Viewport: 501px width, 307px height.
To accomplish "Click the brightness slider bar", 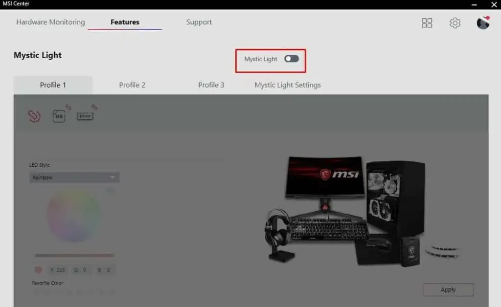I will (74, 255).
